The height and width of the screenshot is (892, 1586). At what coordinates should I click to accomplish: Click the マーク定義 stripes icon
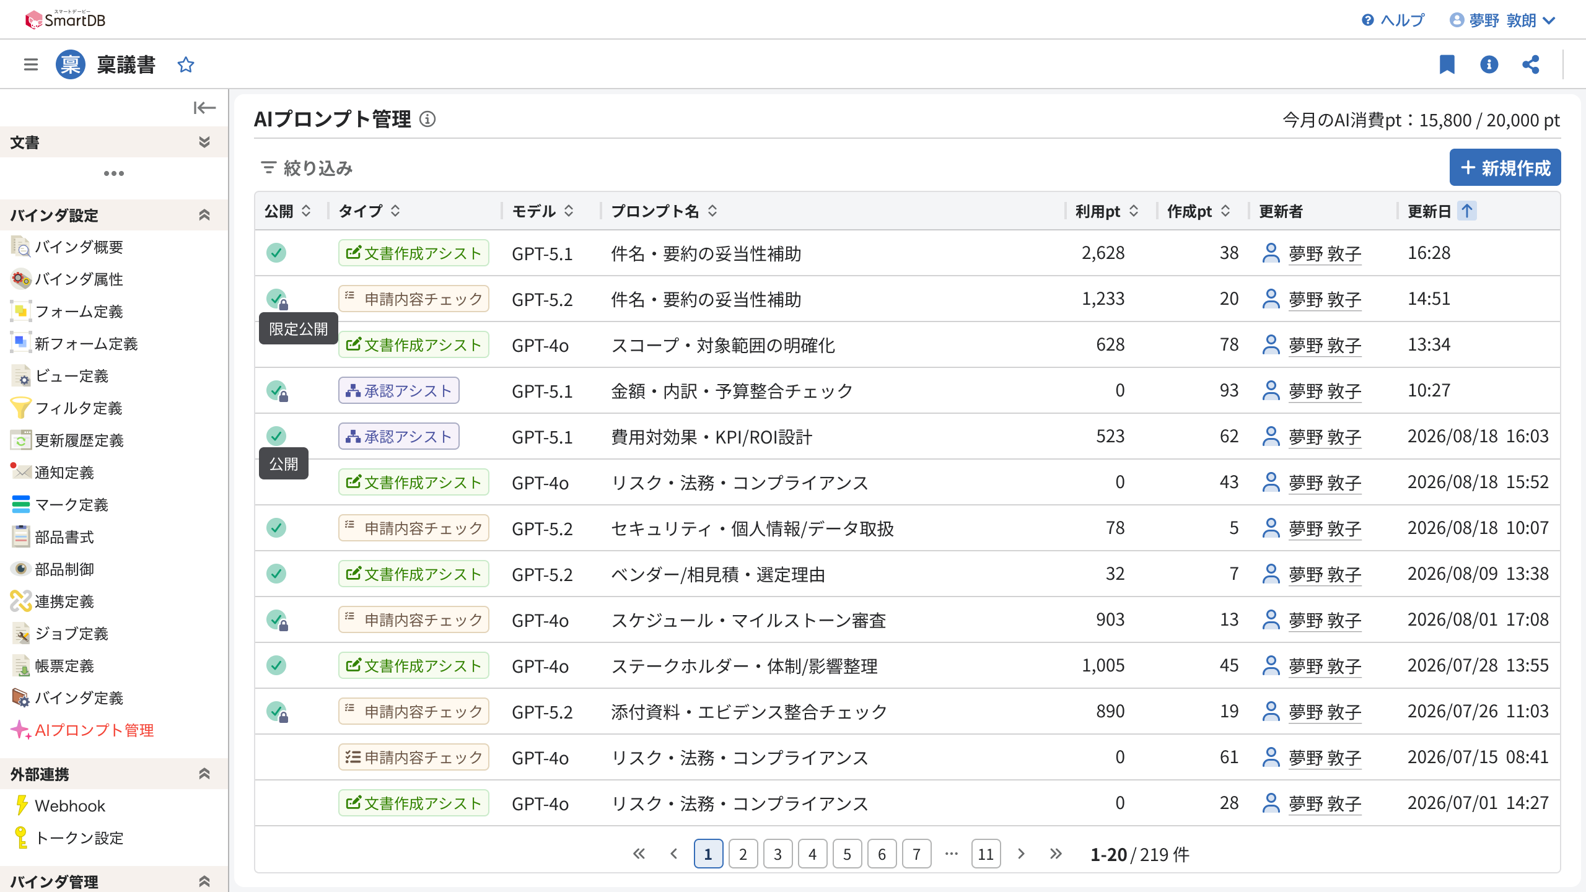(21, 505)
